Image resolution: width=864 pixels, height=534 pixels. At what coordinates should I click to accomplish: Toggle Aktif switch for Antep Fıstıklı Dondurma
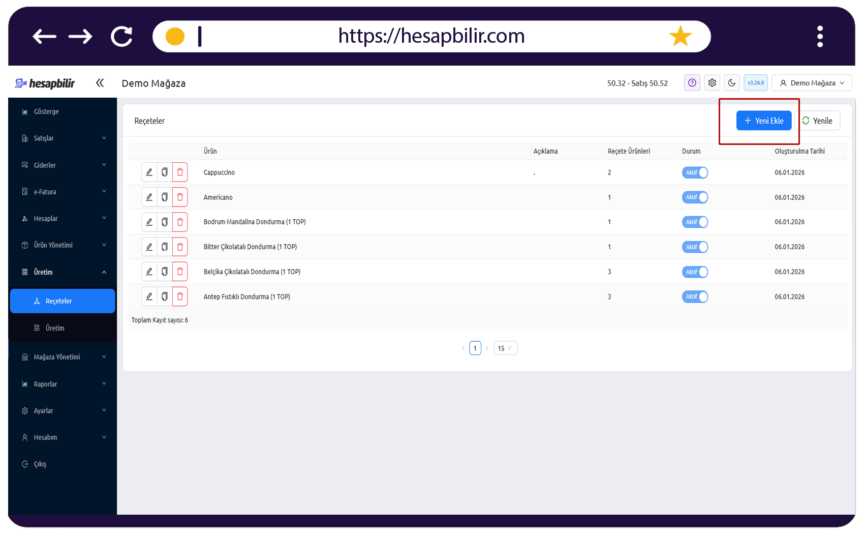click(x=695, y=296)
